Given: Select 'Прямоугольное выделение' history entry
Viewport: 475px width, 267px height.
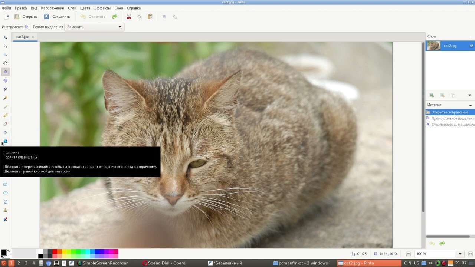Looking at the screenshot, I should point(450,118).
